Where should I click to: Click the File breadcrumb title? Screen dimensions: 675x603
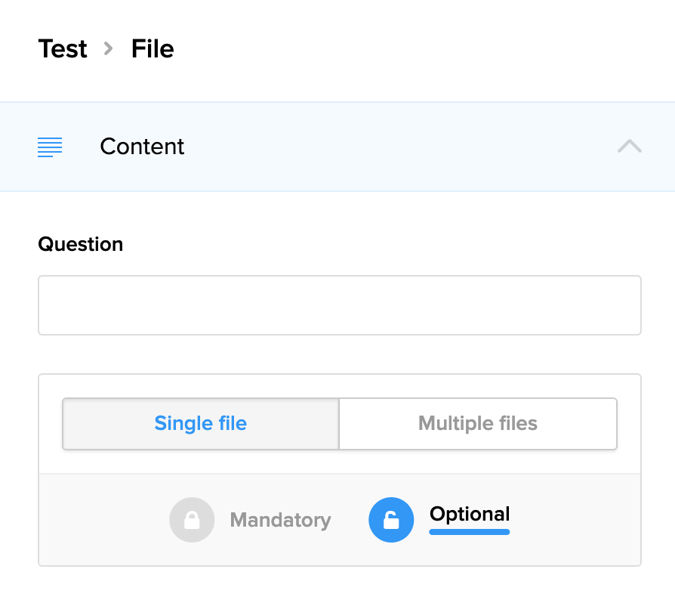pos(153,49)
